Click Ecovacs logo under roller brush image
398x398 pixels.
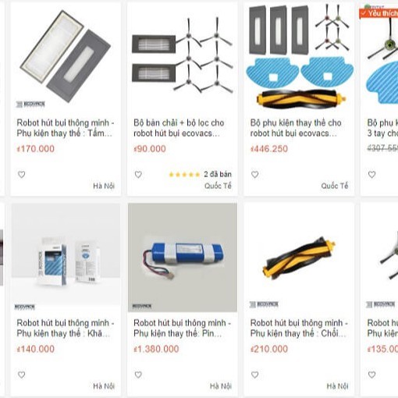pyautogui.click(x=264, y=304)
